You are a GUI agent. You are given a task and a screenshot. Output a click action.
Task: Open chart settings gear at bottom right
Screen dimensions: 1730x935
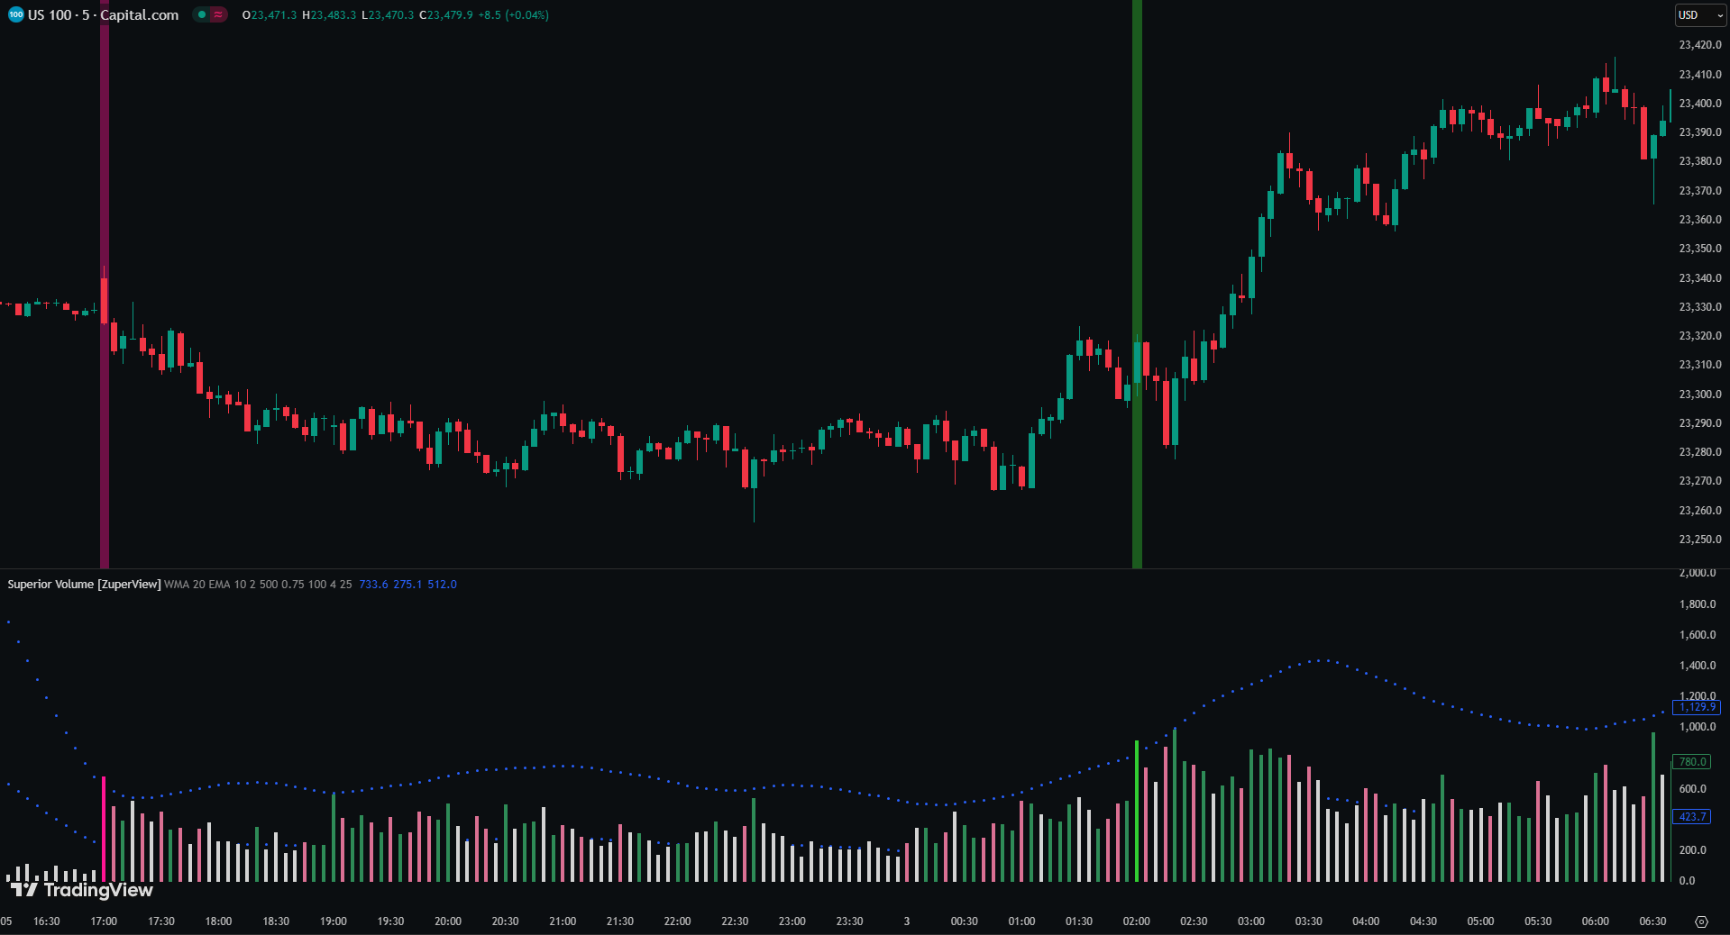tap(1701, 921)
